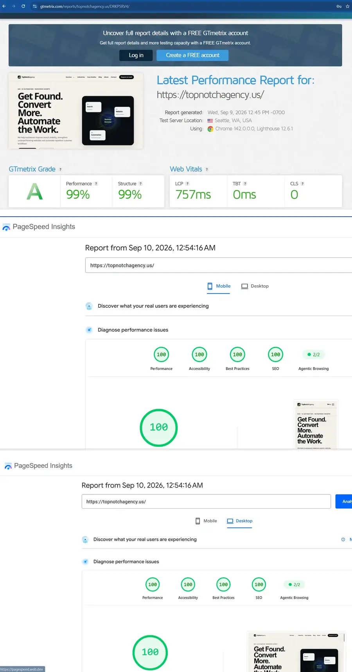
Task: Open the https://topnotchagency.us/ report link
Action: [x=210, y=95]
